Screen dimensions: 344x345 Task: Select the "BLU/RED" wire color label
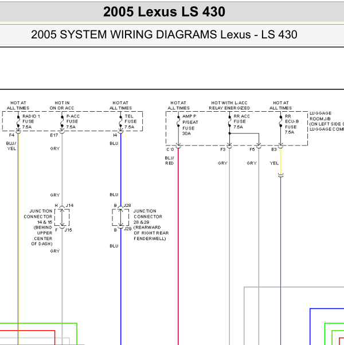170,160
